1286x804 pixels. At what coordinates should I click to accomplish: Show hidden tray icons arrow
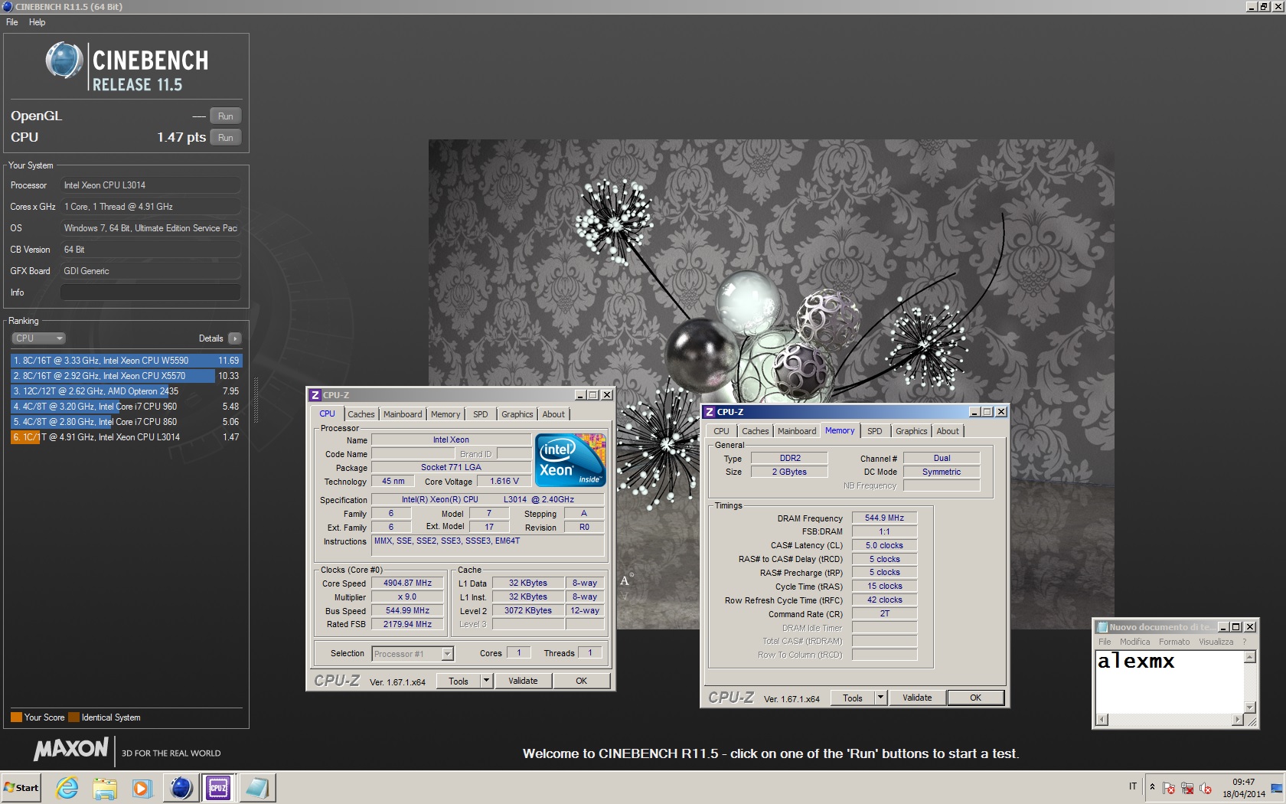click(x=1152, y=787)
